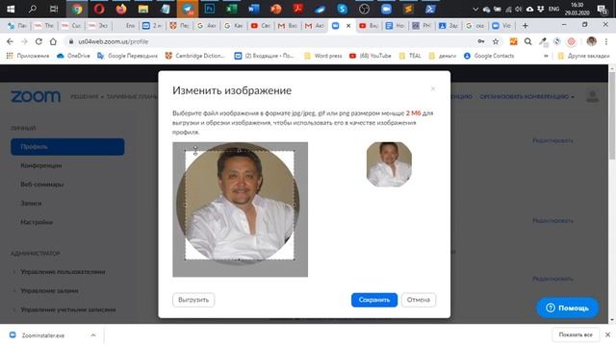Open Excel from the taskbar

pyautogui.click(x=231, y=9)
